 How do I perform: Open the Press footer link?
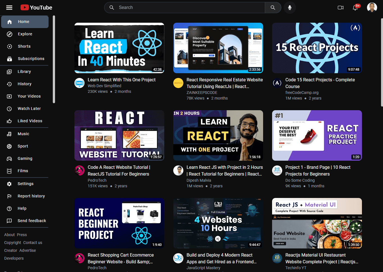pos(22,235)
